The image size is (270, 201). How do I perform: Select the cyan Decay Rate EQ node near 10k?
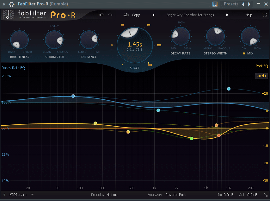click(229, 89)
